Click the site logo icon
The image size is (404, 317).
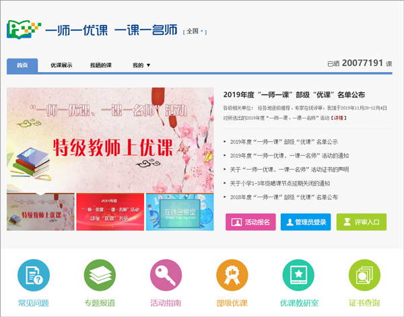24,30
